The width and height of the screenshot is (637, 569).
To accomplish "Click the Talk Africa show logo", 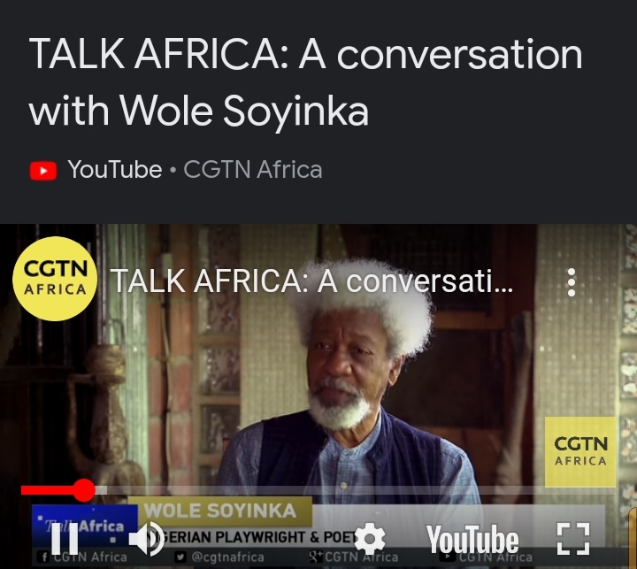I will 85,527.
